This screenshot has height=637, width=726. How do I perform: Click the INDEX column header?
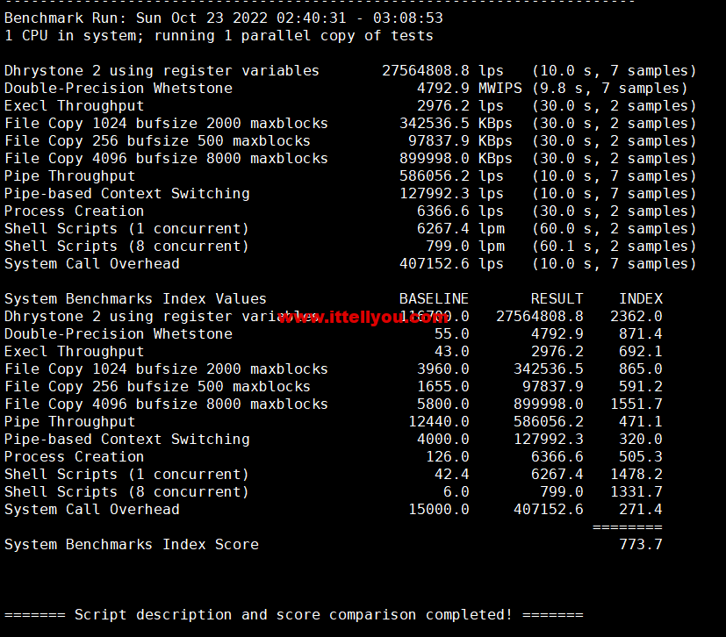coord(640,299)
